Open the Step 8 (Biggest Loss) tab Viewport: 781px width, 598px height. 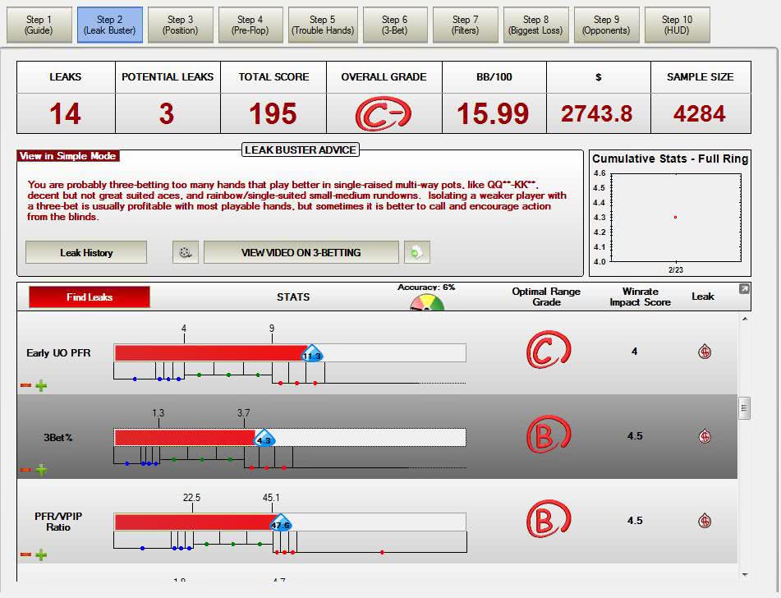535,25
